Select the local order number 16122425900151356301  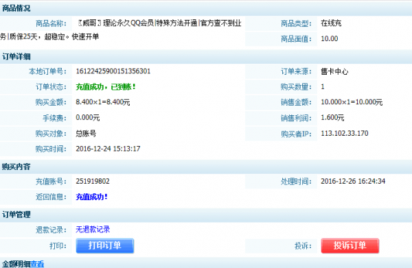(x=113, y=71)
